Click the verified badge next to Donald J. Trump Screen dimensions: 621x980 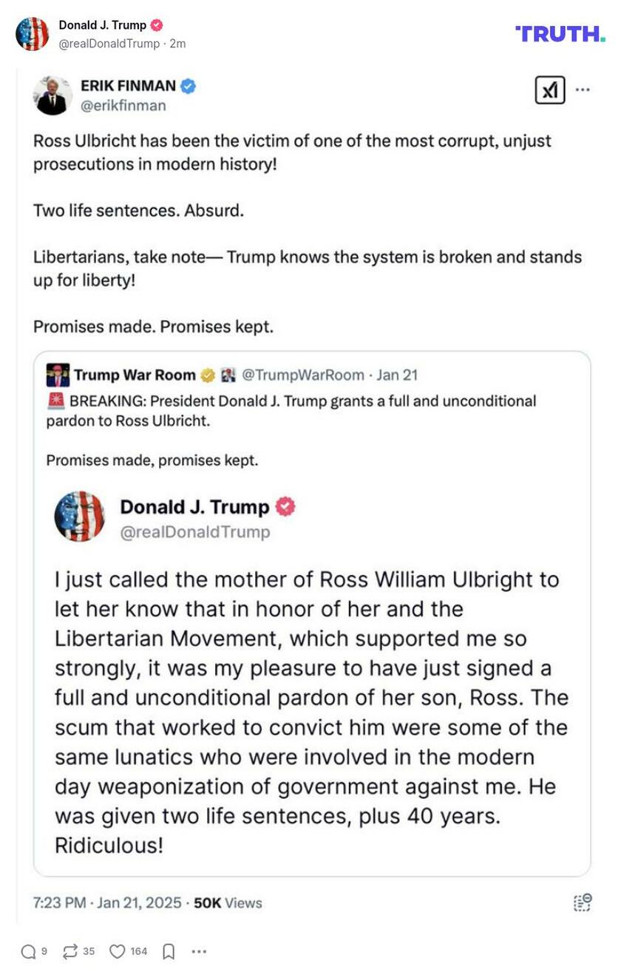(156, 23)
